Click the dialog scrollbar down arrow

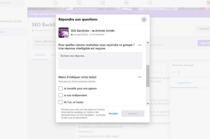click(148, 104)
